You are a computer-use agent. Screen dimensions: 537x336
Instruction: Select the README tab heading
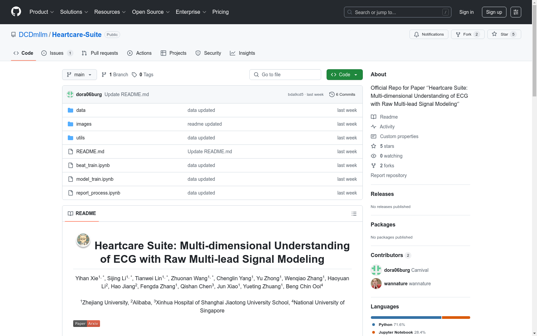tap(82, 213)
